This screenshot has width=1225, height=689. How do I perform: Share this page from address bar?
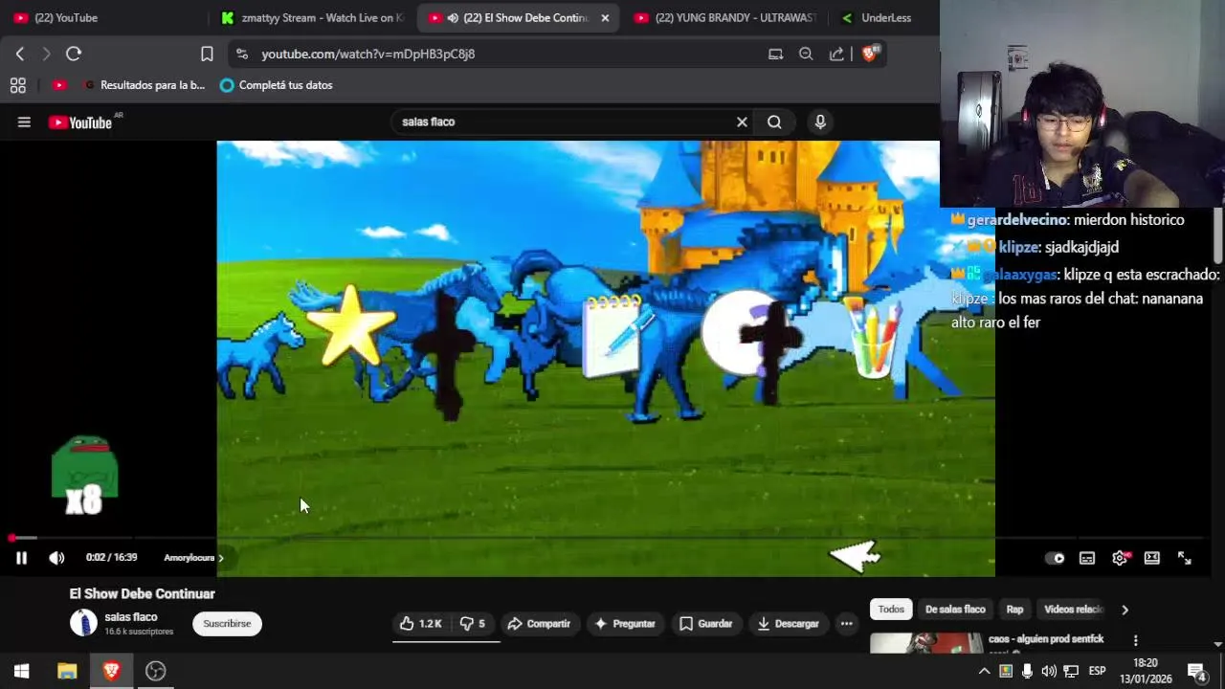pyautogui.click(x=836, y=54)
